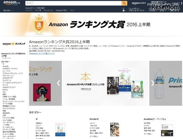
Task: Select PCソフト in the sidebar
Action: [5, 85]
